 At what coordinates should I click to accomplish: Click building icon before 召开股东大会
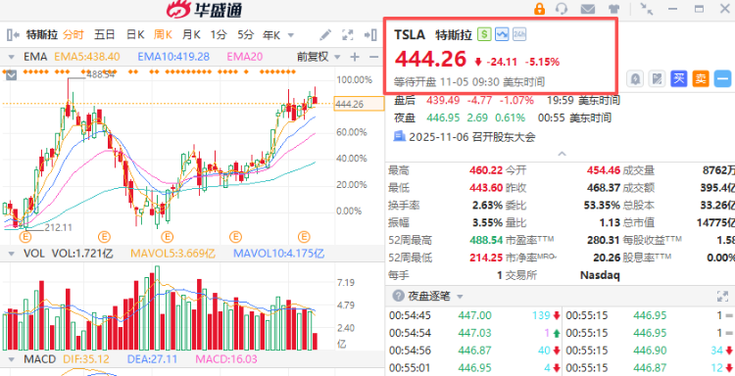[x=400, y=137]
